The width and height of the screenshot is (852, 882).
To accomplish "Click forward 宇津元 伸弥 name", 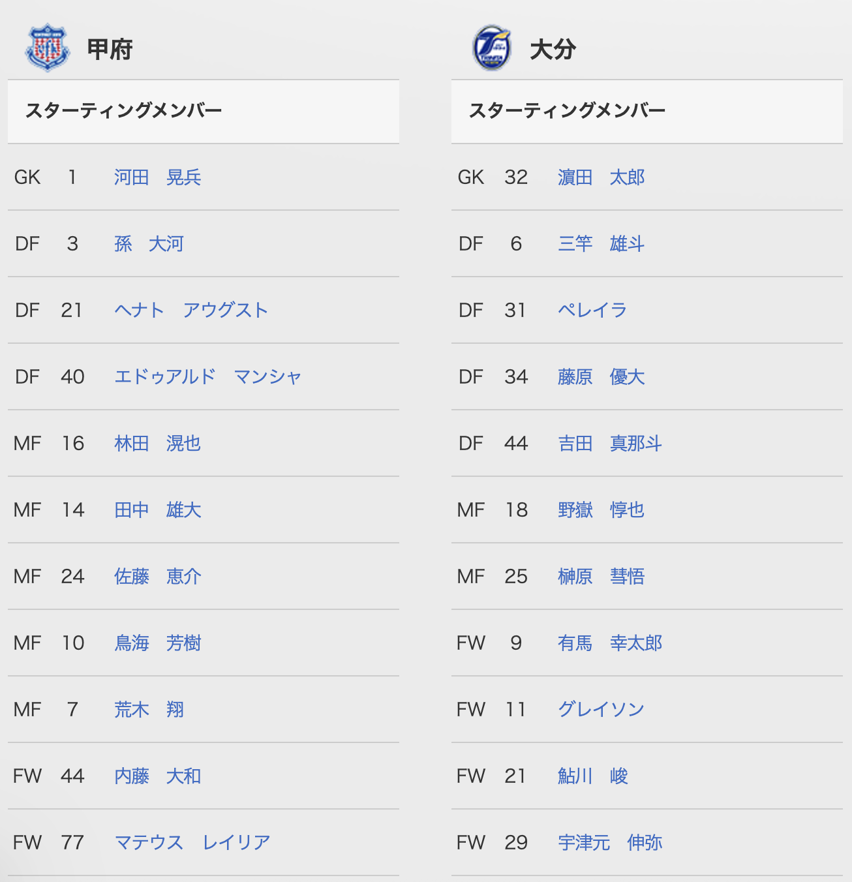I will 610,843.
